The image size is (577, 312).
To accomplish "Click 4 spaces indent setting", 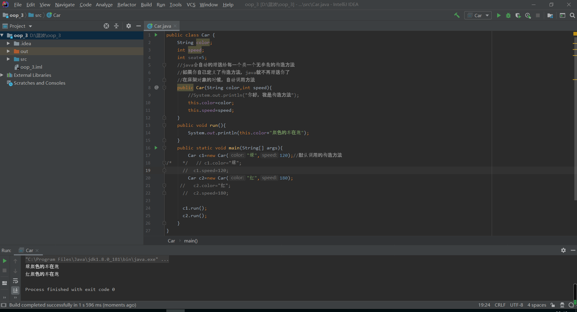I will pos(537,305).
